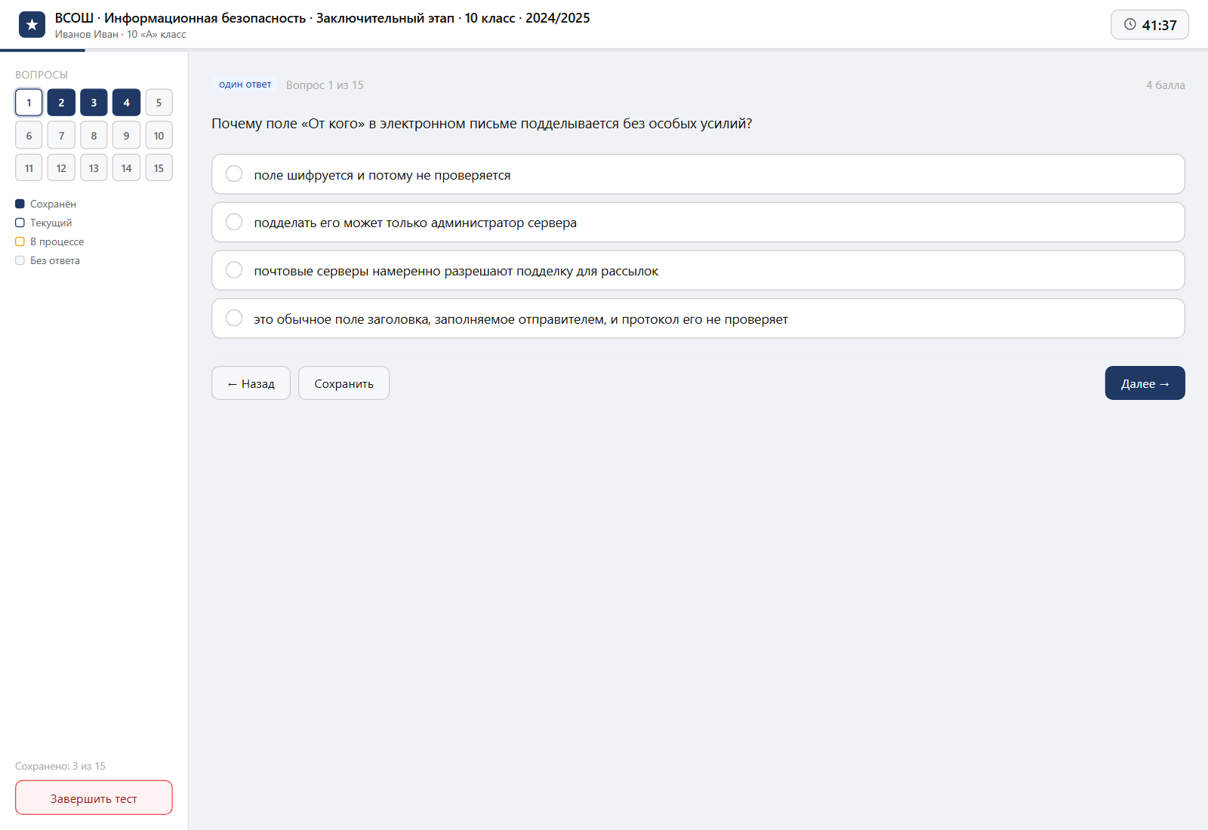Open question 10
This screenshot has height=830, width=1208.
point(159,136)
